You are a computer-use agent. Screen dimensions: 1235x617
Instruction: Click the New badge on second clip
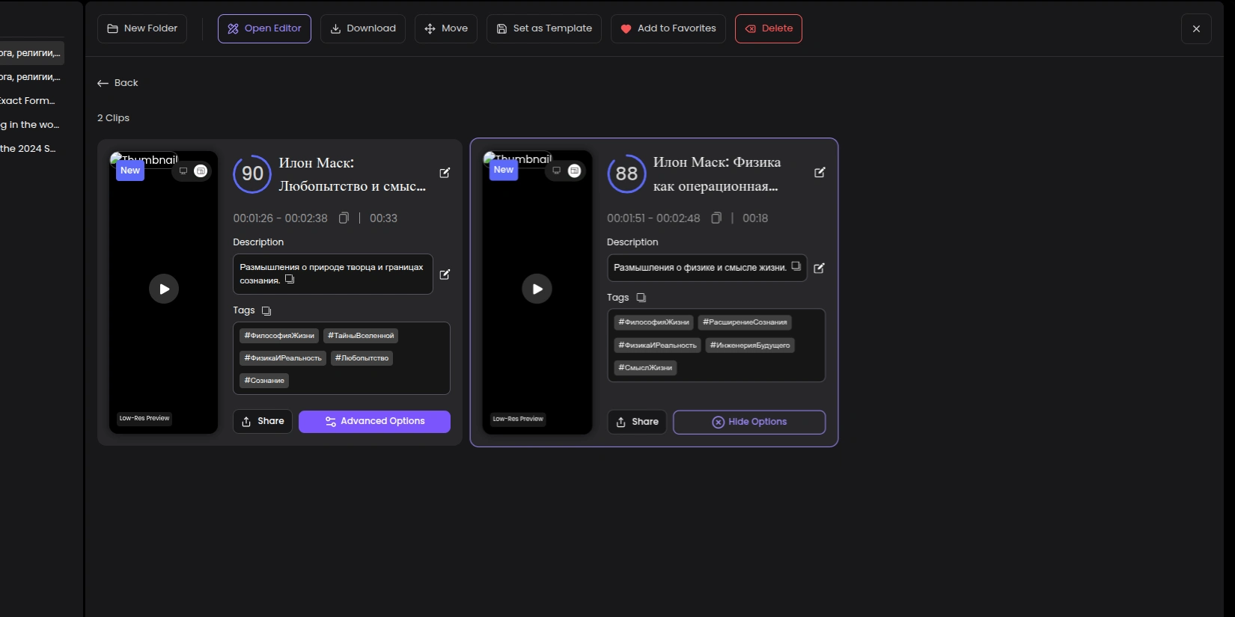click(504, 170)
